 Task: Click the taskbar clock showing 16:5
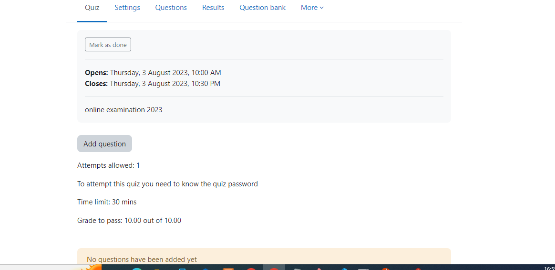pyautogui.click(x=549, y=268)
